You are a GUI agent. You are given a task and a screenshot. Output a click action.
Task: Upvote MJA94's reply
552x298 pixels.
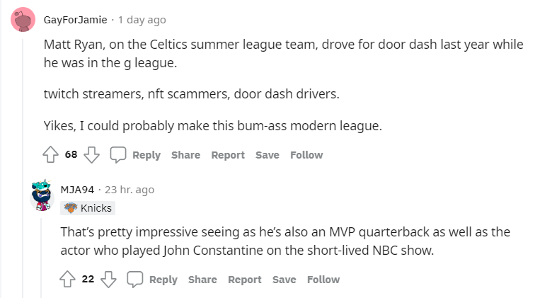click(x=67, y=279)
